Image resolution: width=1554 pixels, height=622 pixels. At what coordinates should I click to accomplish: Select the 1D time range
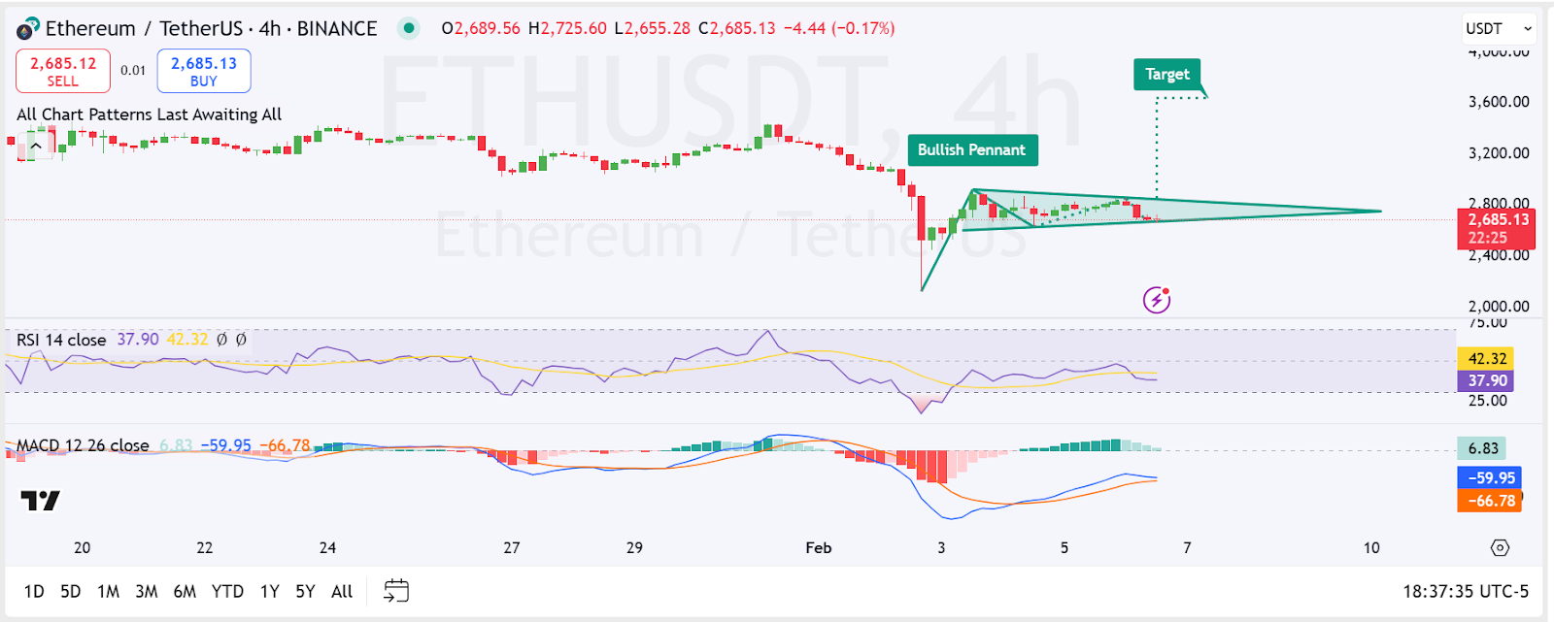tap(34, 591)
